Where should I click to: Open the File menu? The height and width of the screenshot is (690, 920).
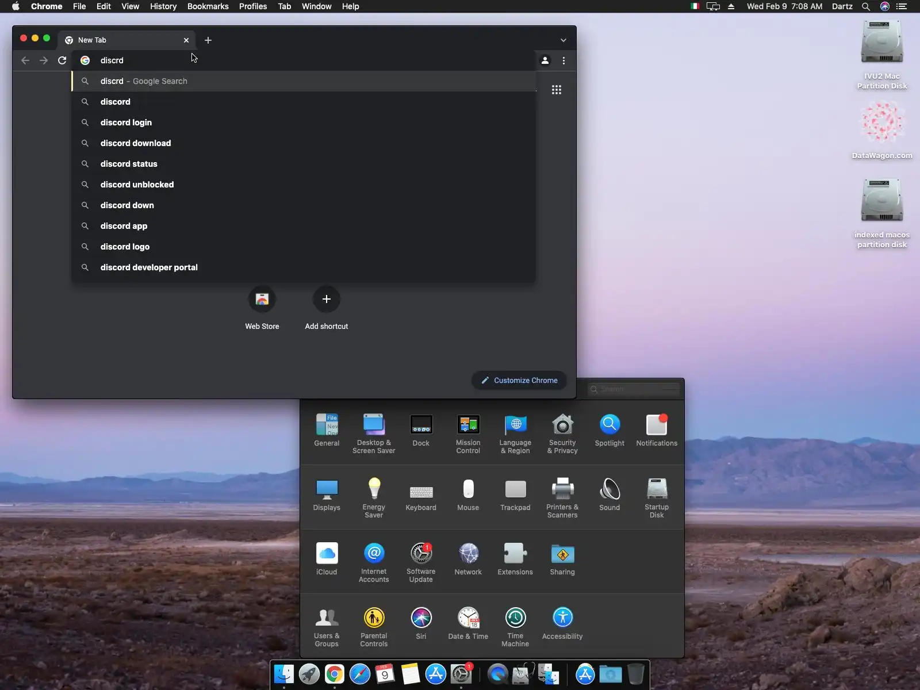tap(79, 6)
